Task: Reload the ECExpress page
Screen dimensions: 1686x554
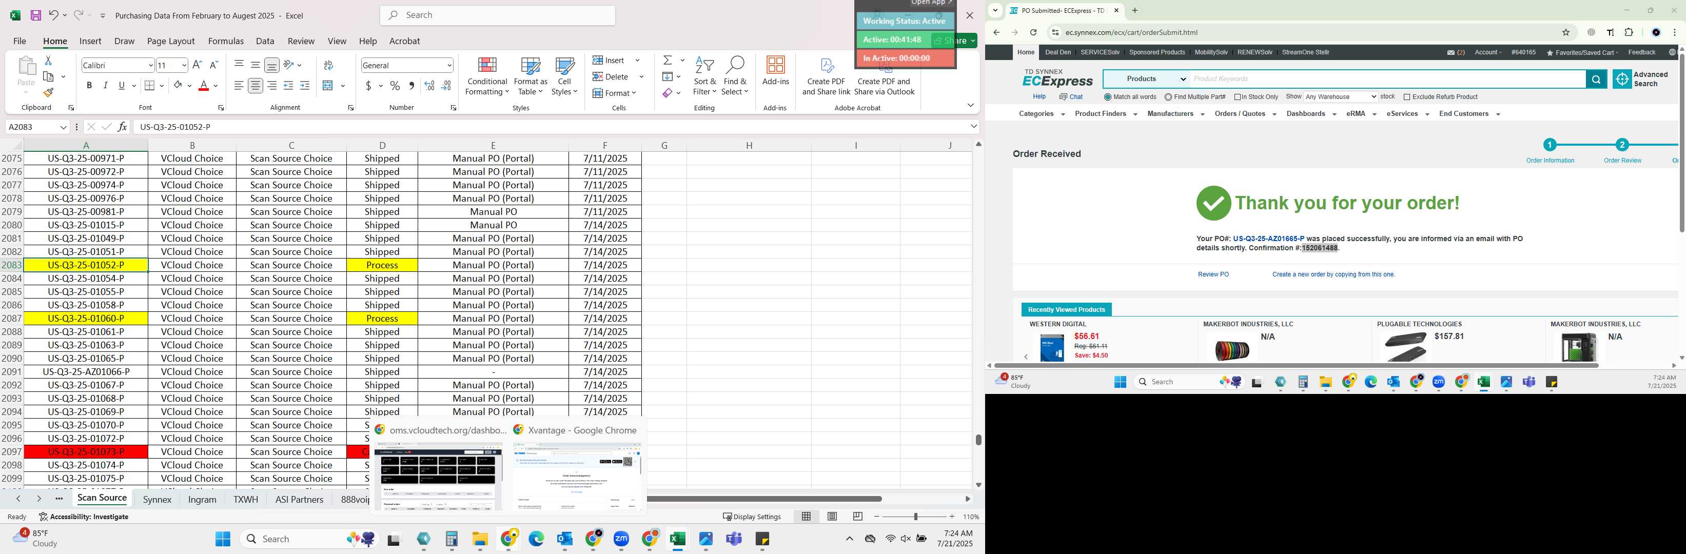Action: pyautogui.click(x=1033, y=32)
